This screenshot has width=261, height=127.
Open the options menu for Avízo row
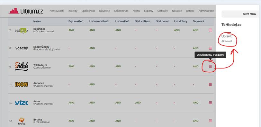[x=211, y=103]
